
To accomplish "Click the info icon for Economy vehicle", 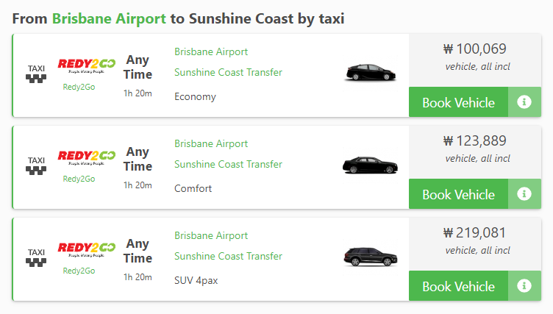I will coord(524,102).
